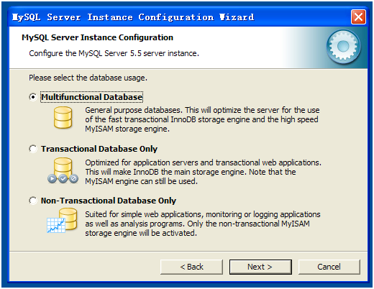This screenshot has height=289, width=374.
Task: Select Non-Transactional Database Only radio button
Action: pyautogui.click(x=33, y=201)
